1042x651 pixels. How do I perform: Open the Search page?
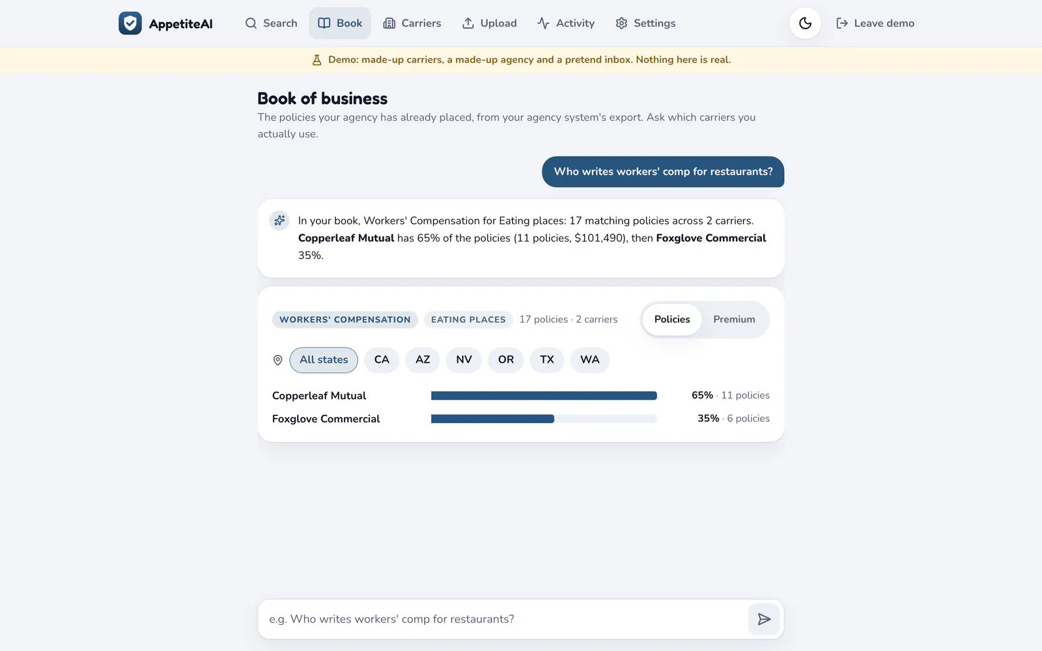pos(271,23)
